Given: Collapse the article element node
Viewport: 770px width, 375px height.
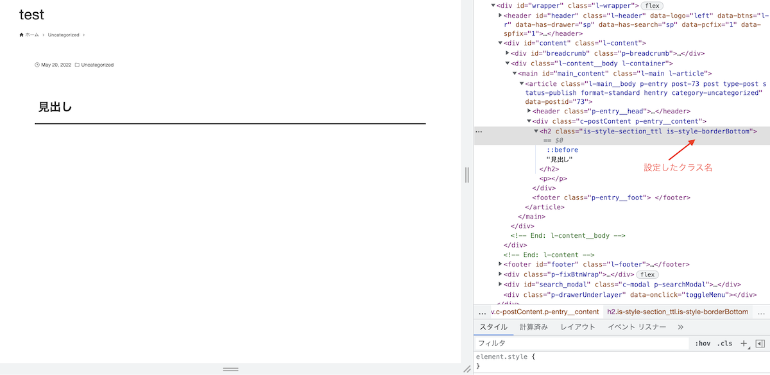Looking at the screenshot, I should pos(522,83).
